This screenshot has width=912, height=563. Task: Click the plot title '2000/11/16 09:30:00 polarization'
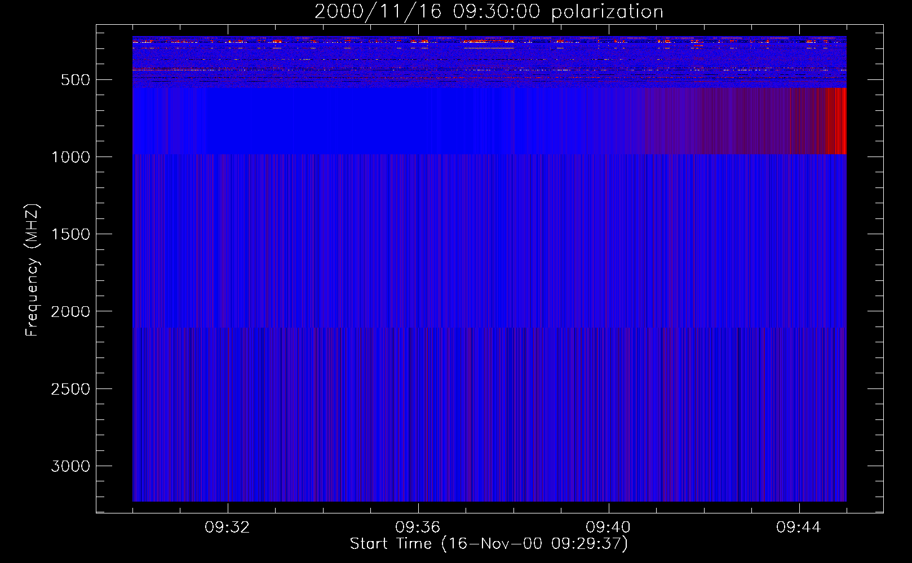coord(489,12)
